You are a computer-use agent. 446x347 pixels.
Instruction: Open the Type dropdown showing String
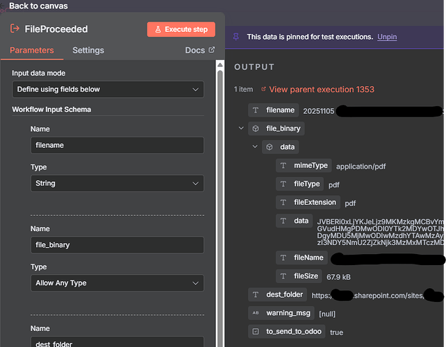pyautogui.click(x=116, y=183)
